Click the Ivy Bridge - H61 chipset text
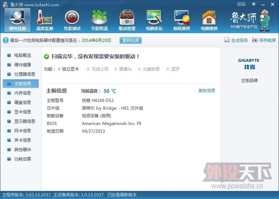This screenshot has height=199, width=279. pyautogui.click(x=112, y=108)
